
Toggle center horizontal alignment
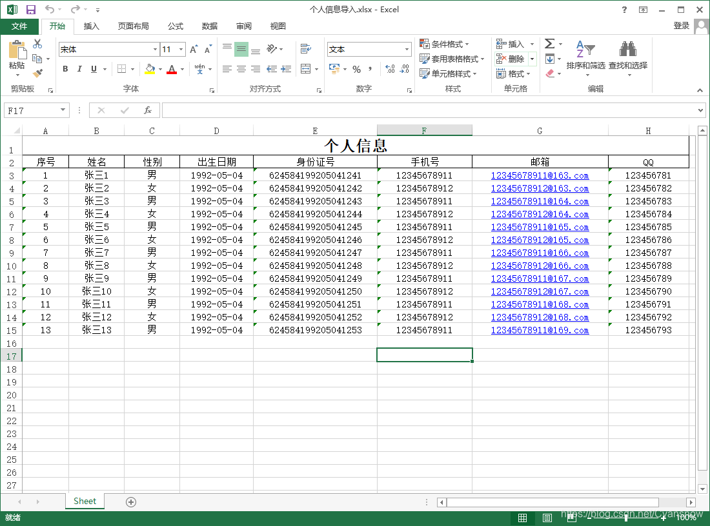[x=241, y=69]
